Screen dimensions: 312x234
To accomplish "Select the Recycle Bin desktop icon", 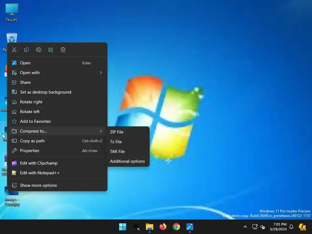I will point(12,37).
